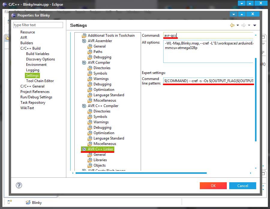
Task: Click Blinky project icon in Eclipse window
Action: tap(28, 202)
